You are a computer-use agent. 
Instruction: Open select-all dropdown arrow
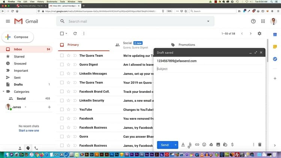[66, 33]
